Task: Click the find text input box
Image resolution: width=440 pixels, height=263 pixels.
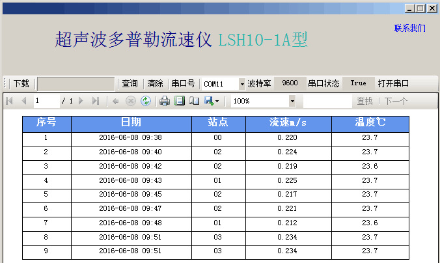Action: point(327,101)
